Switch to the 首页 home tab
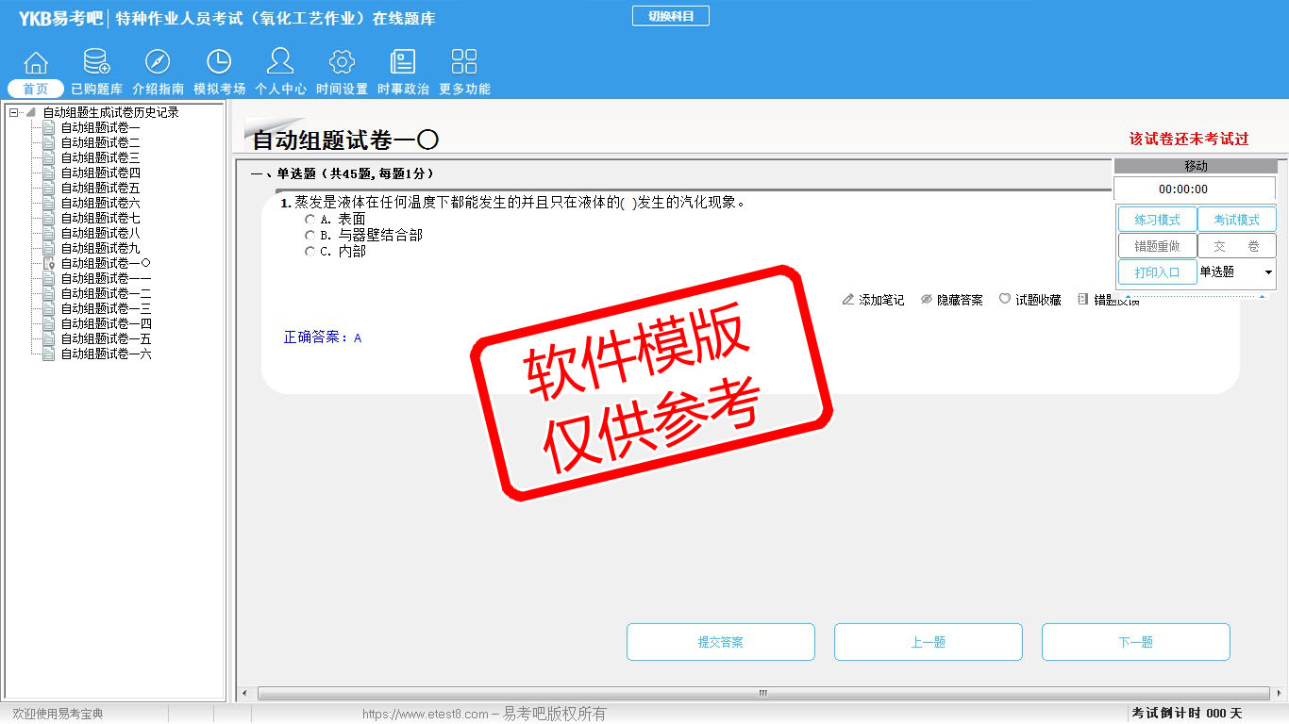The width and height of the screenshot is (1289, 724). click(x=36, y=89)
